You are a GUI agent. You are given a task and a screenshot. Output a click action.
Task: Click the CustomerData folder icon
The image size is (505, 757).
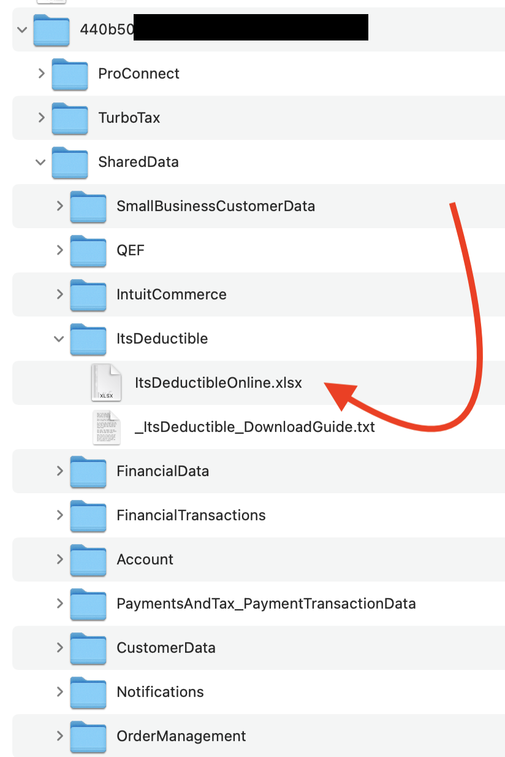pyautogui.click(x=88, y=648)
